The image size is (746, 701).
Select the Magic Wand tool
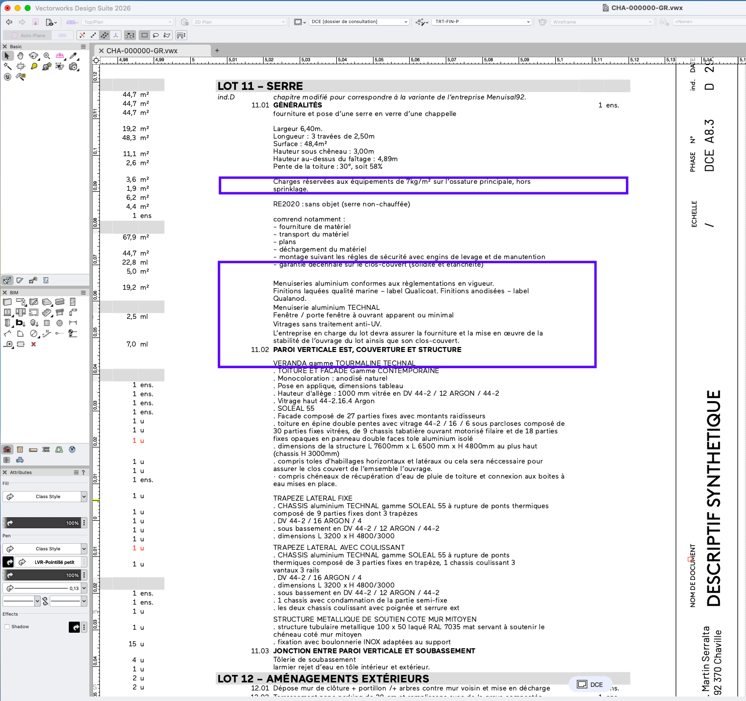coord(8,66)
